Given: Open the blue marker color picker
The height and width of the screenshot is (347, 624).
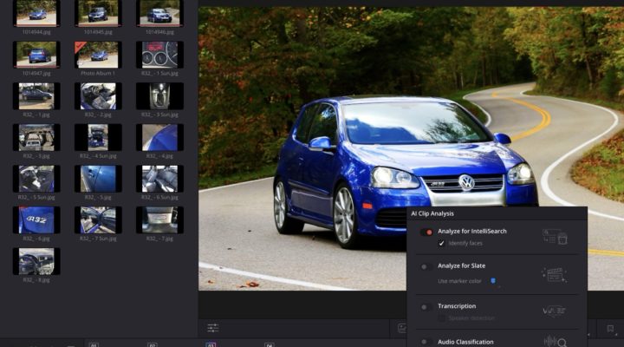Looking at the screenshot, I should (493, 281).
